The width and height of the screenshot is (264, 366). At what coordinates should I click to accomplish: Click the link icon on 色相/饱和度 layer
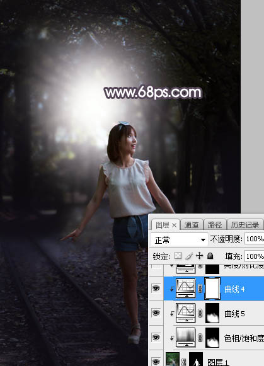[200, 338]
